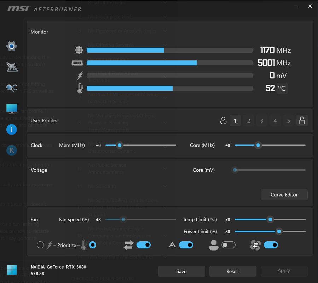Click the Mem clock offset +0 value

click(x=98, y=146)
